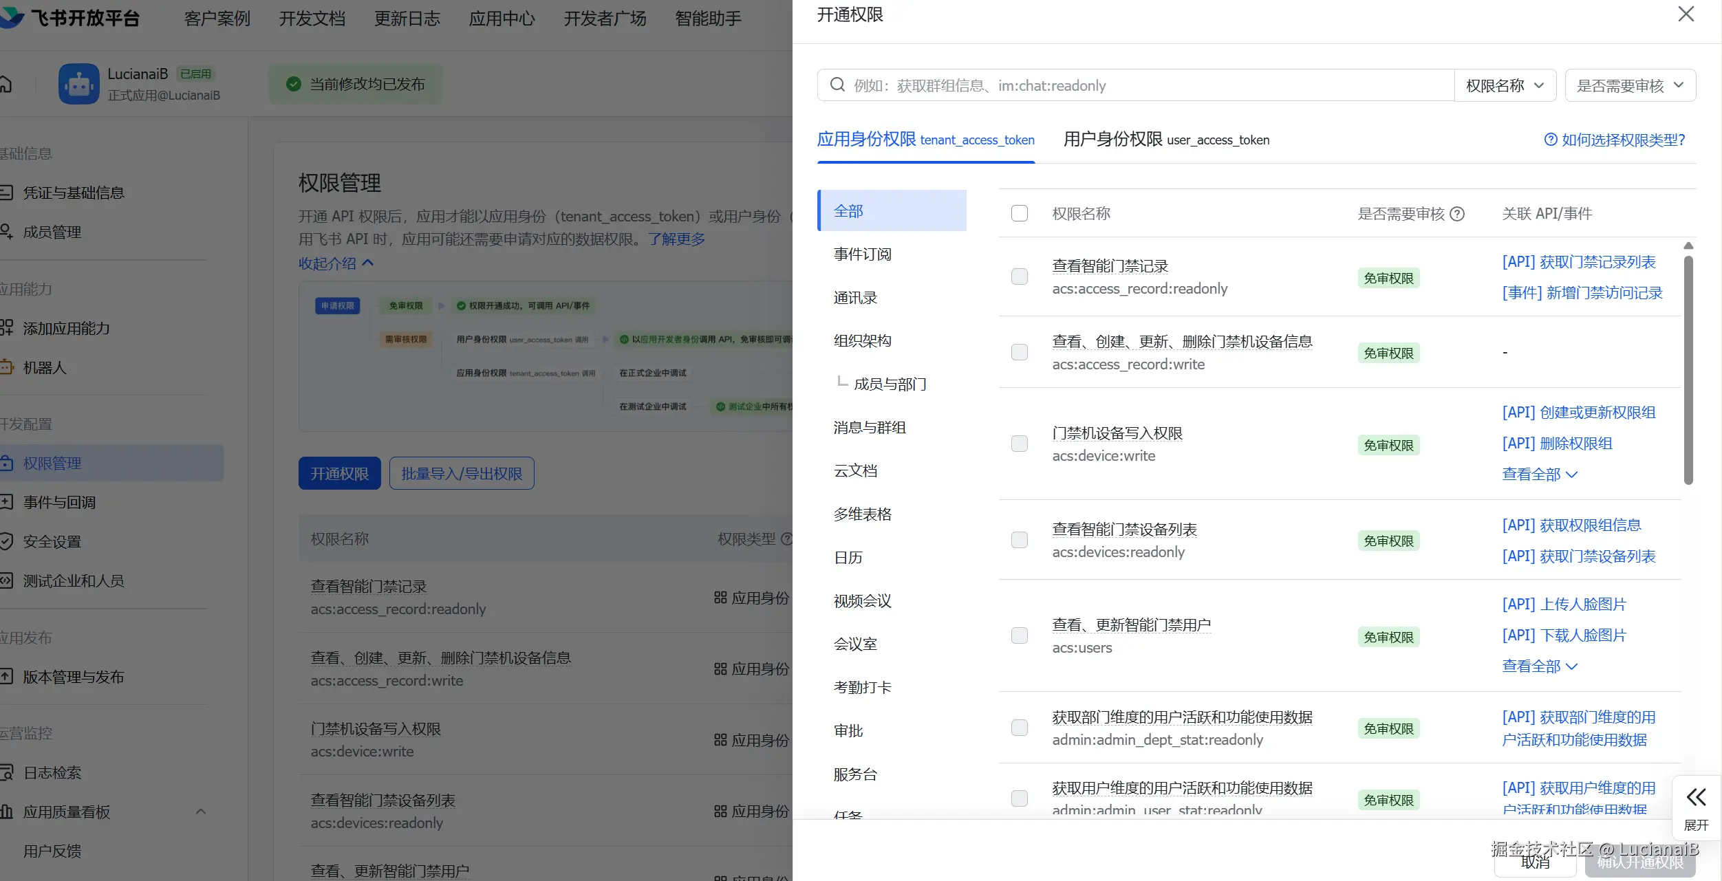Open the 权限名称 search type dropdown
The height and width of the screenshot is (881, 1722).
point(1505,85)
